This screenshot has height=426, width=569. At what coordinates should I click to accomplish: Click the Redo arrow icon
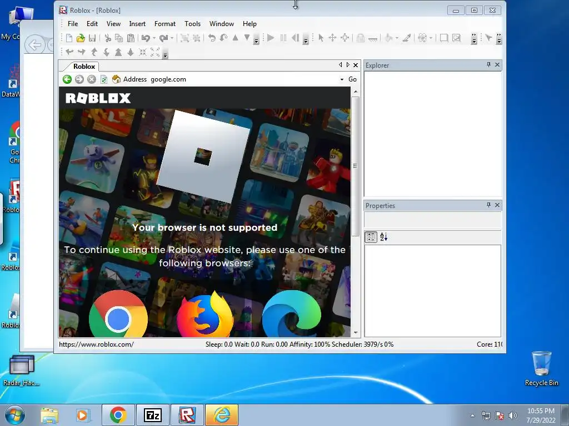[x=164, y=38]
